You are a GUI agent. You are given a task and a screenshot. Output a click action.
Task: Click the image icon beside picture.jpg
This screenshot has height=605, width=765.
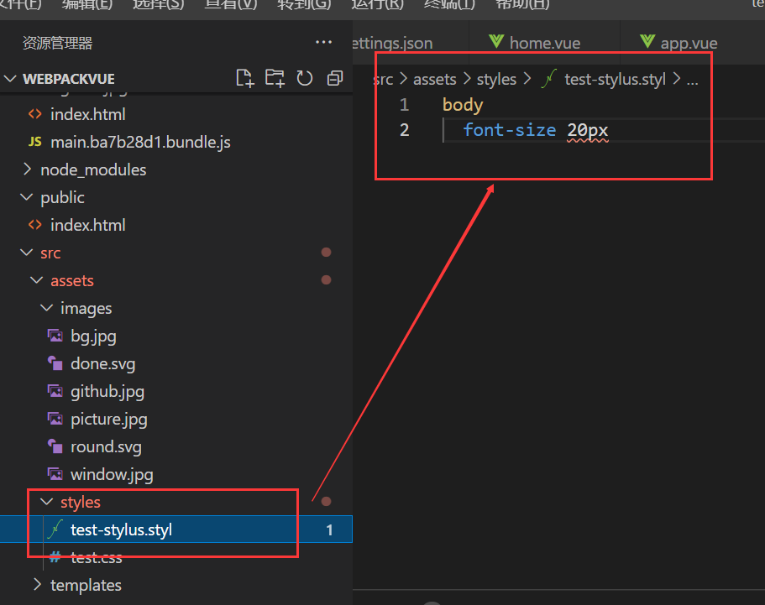click(x=55, y=419)
